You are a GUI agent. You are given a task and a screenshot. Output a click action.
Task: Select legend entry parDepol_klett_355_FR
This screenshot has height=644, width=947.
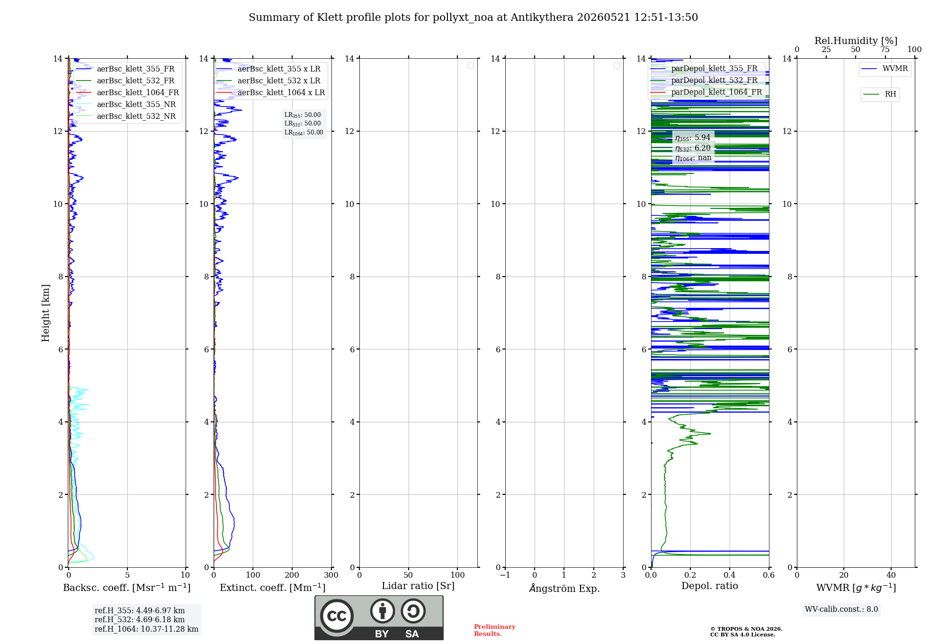point(704,69)
